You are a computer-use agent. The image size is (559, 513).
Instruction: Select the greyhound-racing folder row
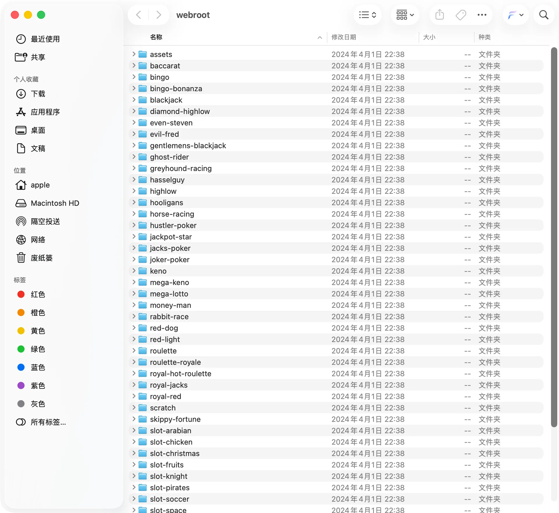pos(336,168)
